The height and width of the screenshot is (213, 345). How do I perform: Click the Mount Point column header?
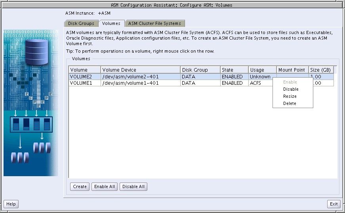pyautogui.click(x=292, y=70)
